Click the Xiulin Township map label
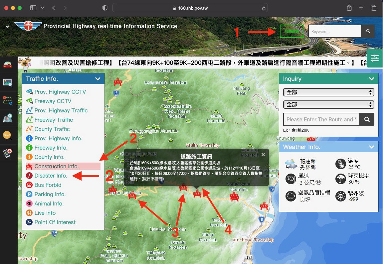 pyautogui.click(x=203, y=145)
